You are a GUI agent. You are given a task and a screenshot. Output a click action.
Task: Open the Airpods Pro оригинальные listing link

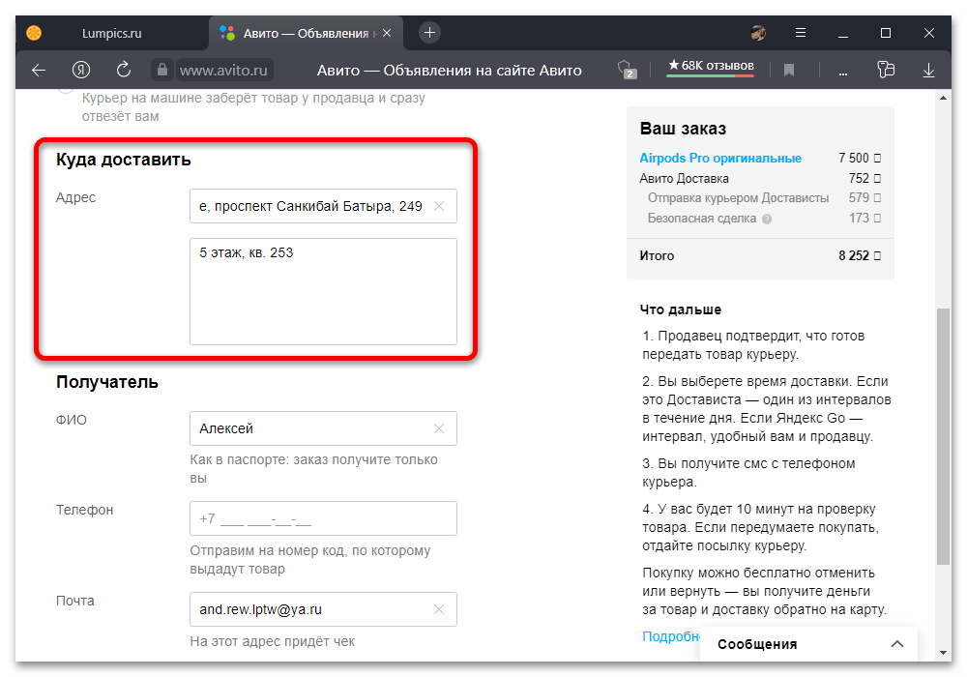720,158
